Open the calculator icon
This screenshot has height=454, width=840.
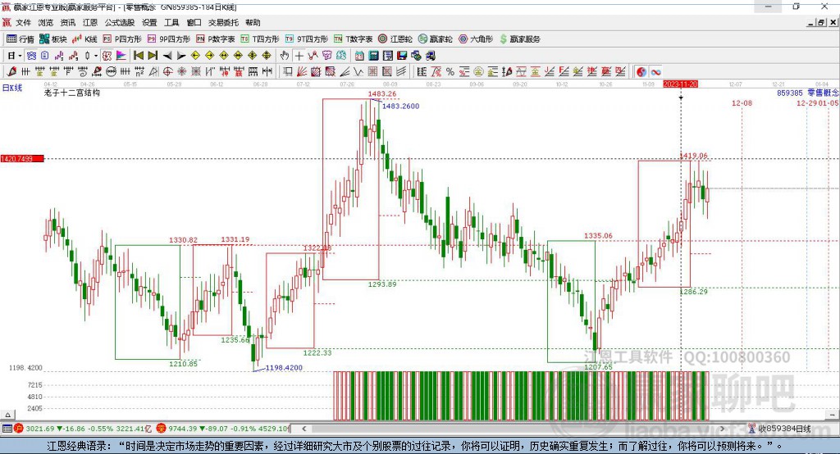click(373, 56)
